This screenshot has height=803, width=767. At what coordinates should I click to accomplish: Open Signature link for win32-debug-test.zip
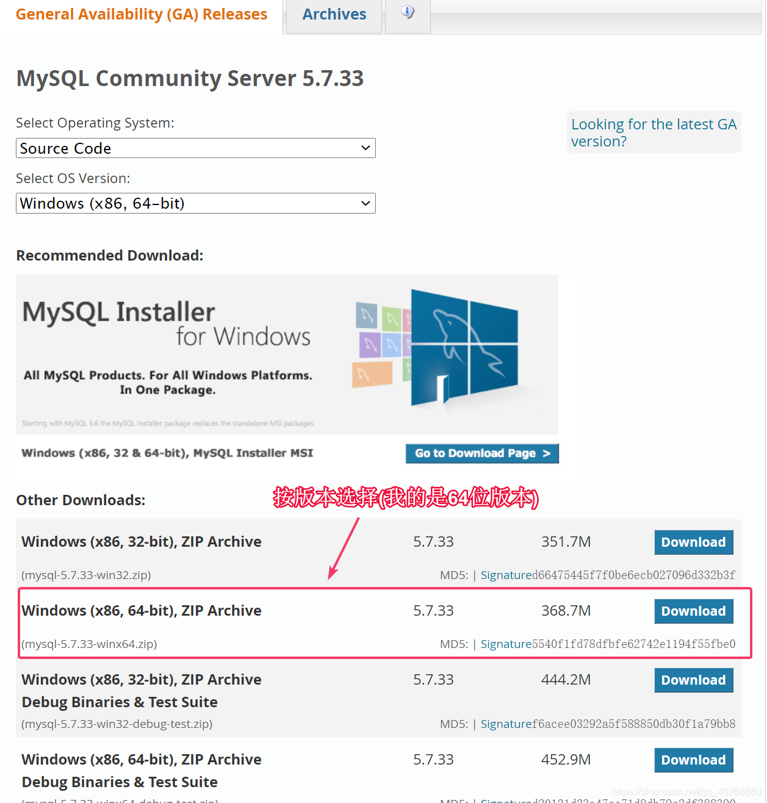click(506, 724)
